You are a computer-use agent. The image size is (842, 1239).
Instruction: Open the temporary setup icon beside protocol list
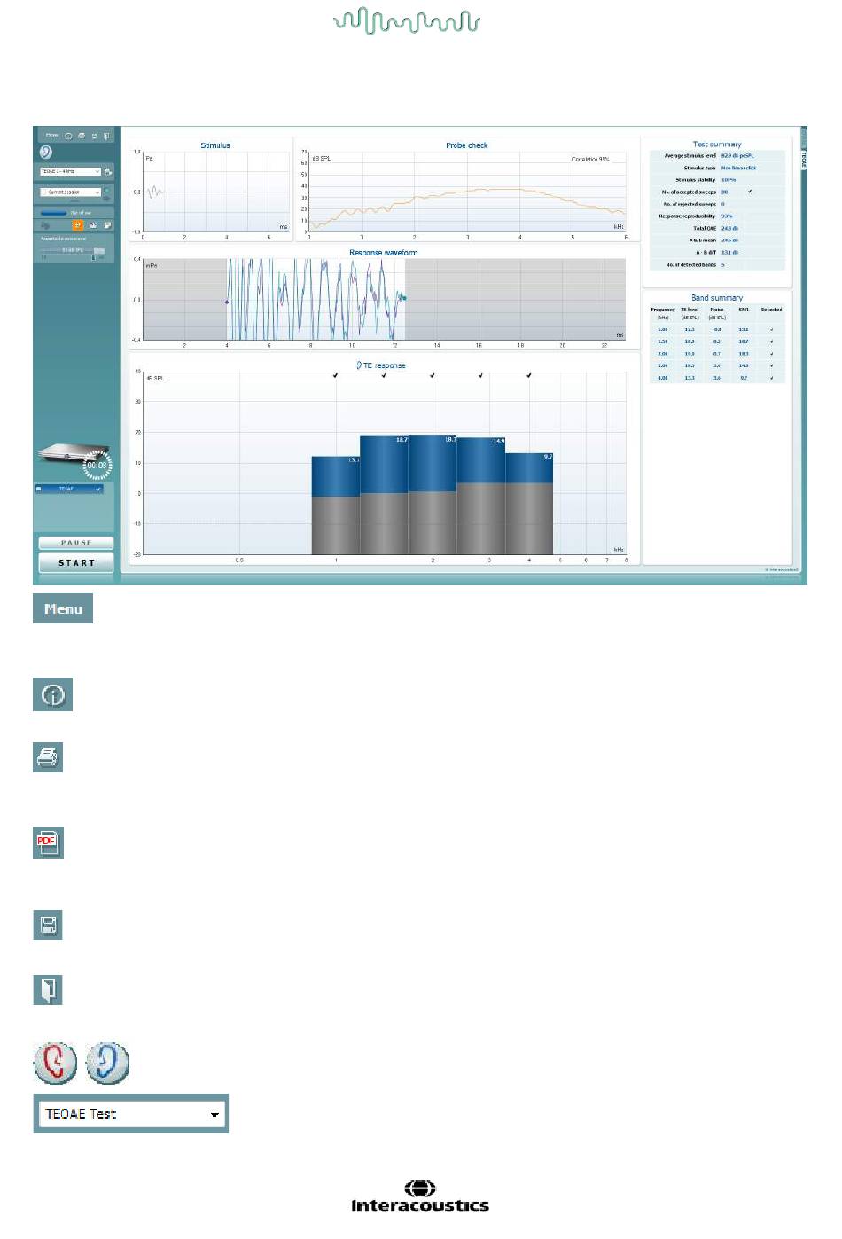pyautogui.click(x=108, y=171)
